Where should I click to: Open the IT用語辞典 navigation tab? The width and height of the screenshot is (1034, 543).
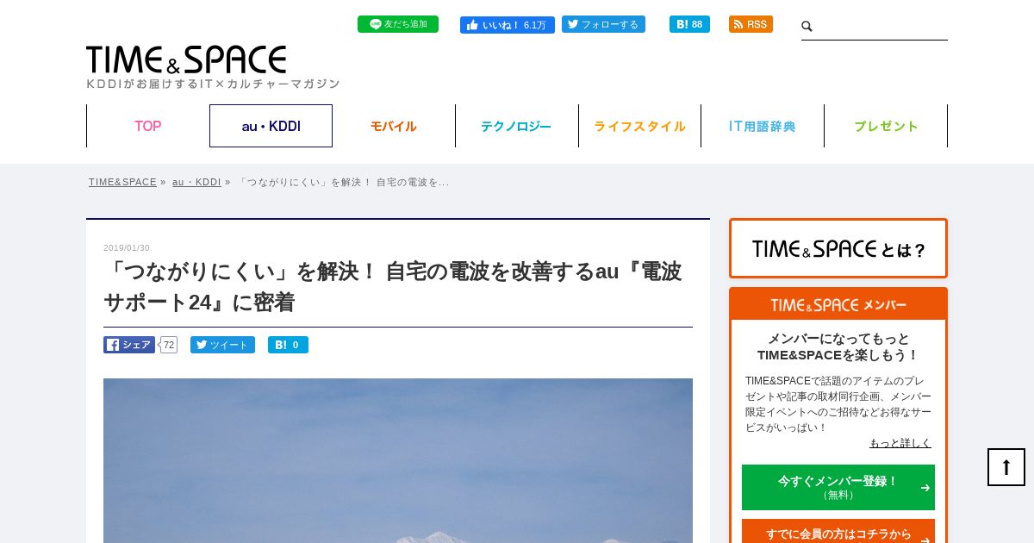pos(763,126)
